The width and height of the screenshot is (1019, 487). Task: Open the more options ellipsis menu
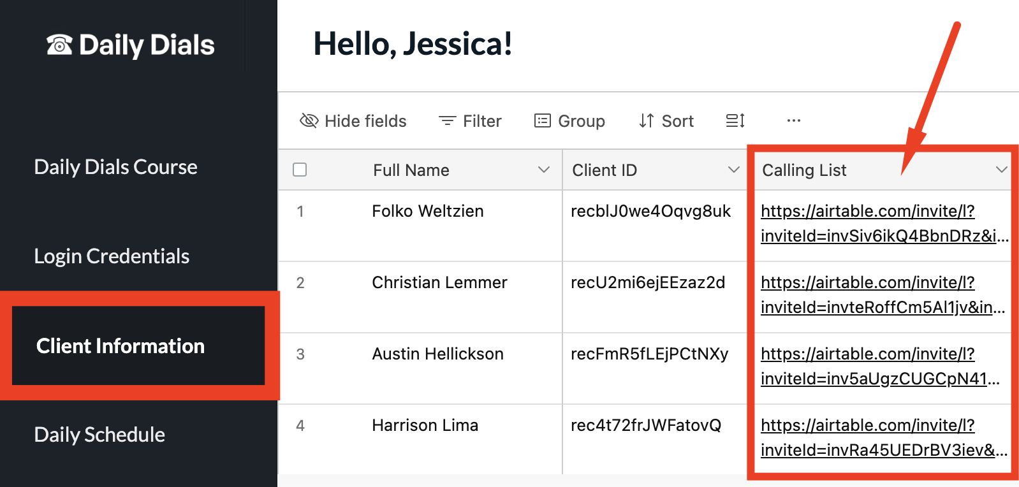(793, 120)
